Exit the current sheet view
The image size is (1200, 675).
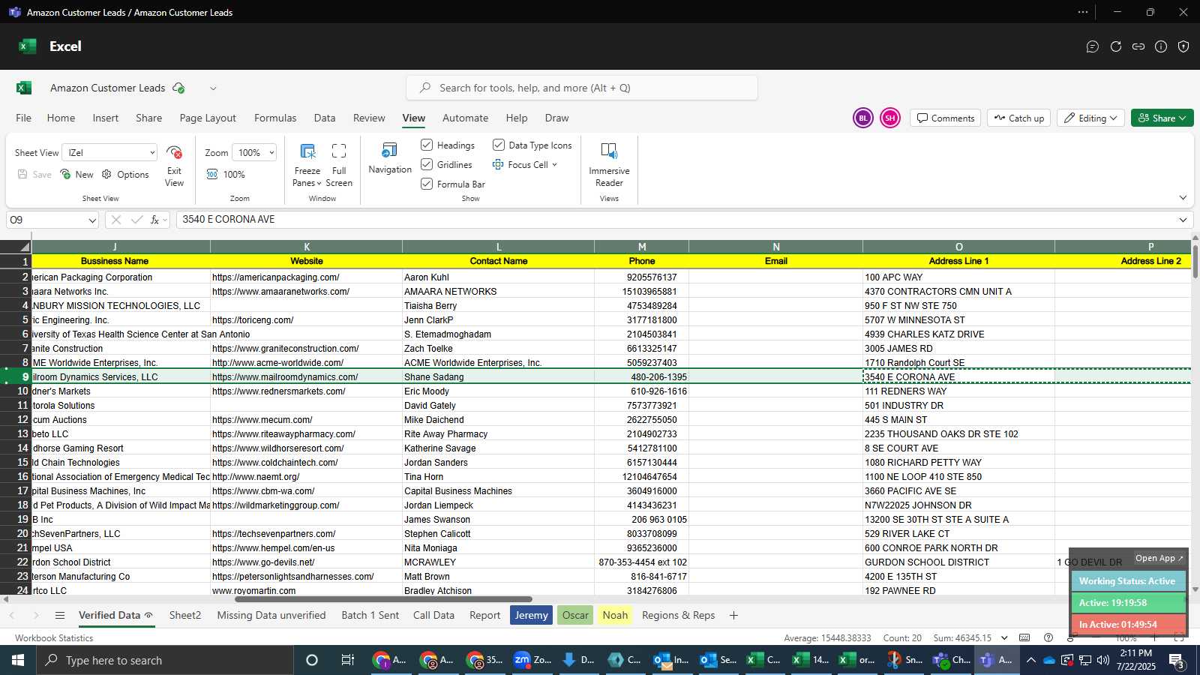[x=174, y=164]
